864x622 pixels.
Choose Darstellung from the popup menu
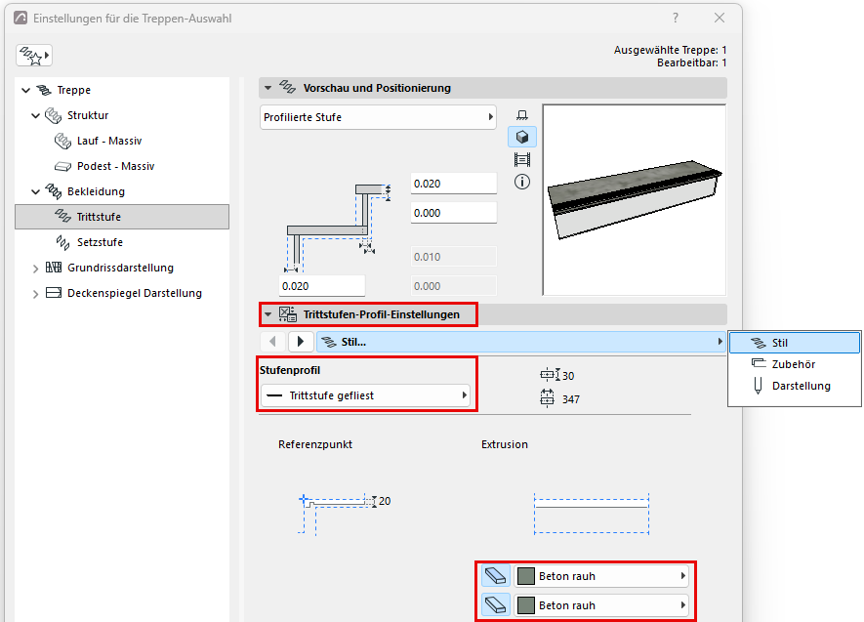pos(795,386)
